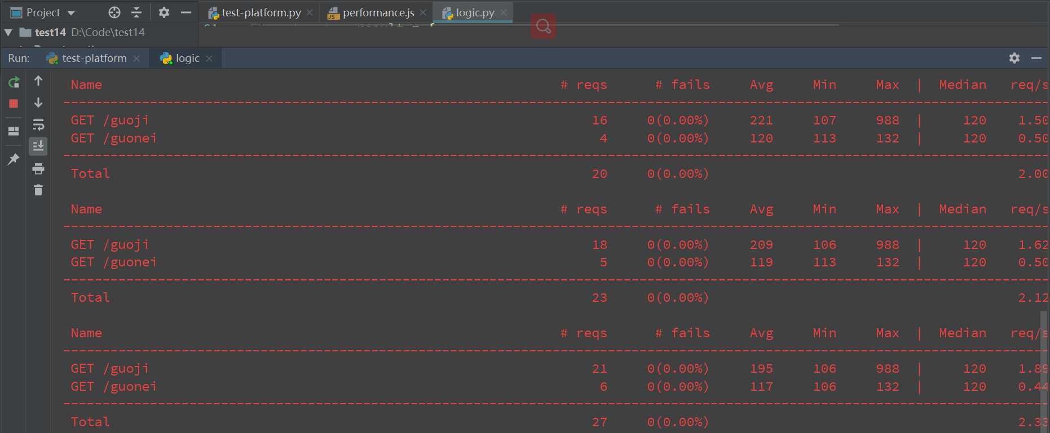Image resolution: width=1050 pixels, height=433 pixels.
Task: Toggle scroll to end of output
Action: point(38,146)
